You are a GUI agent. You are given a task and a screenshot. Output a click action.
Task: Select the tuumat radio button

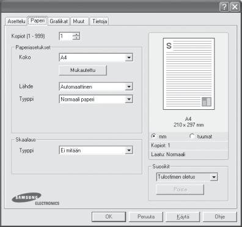coord(192,136)
